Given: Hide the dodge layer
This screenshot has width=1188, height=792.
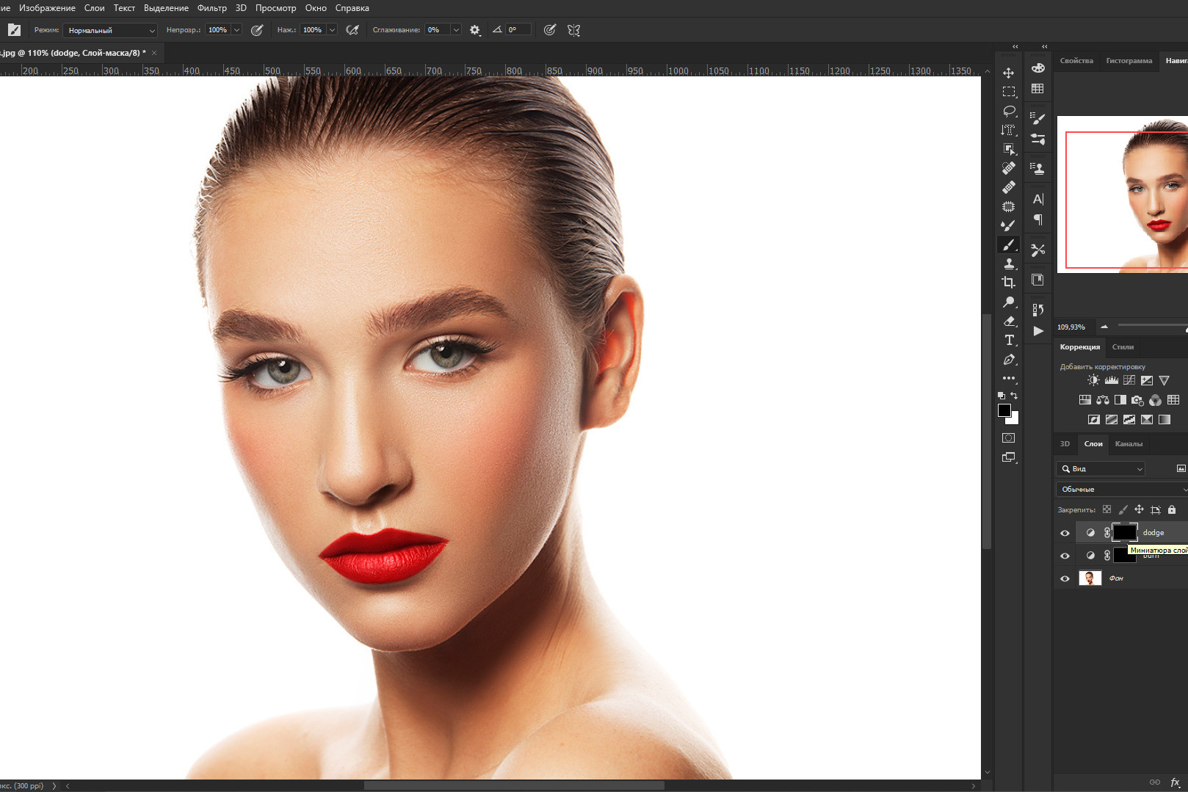Looking at the screenshot, I should click(x=1065, y=533).
